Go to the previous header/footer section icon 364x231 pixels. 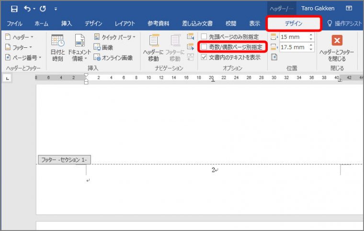pyautogui.click(x=190, y=37)
